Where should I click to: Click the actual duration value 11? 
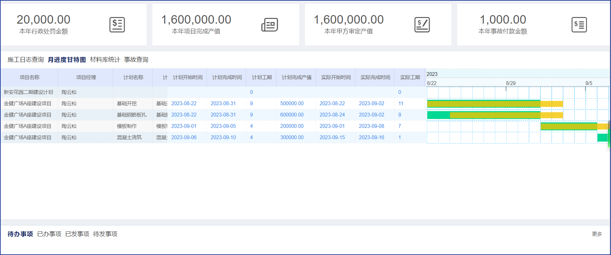(401, 103)
